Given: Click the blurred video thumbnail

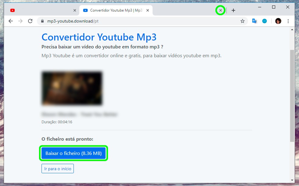Looking at the screenshot, I should click(72, 88).
